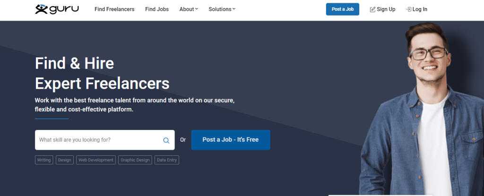The width and height of the screenshot is (484, 196).
Task: Open Find Freelancers page
Action: click(114, 9)
